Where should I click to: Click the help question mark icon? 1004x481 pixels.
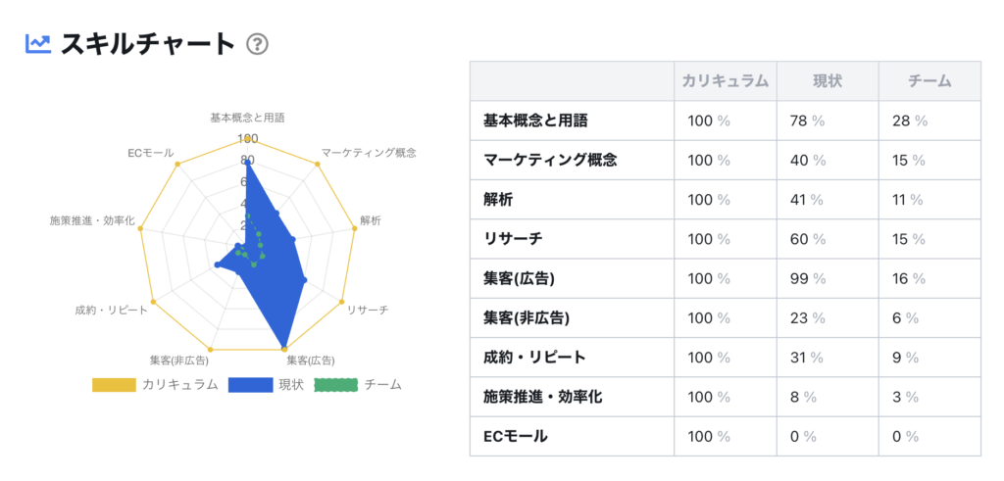click(x=257, y=44)
